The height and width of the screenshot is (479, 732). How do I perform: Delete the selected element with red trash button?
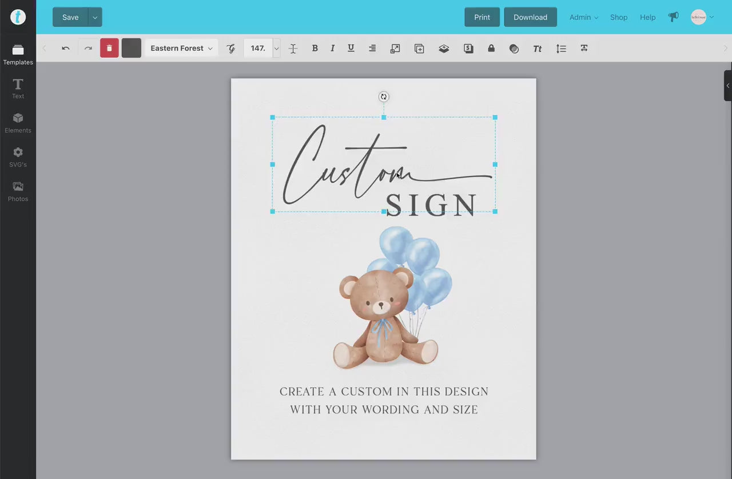click(109, 49)
